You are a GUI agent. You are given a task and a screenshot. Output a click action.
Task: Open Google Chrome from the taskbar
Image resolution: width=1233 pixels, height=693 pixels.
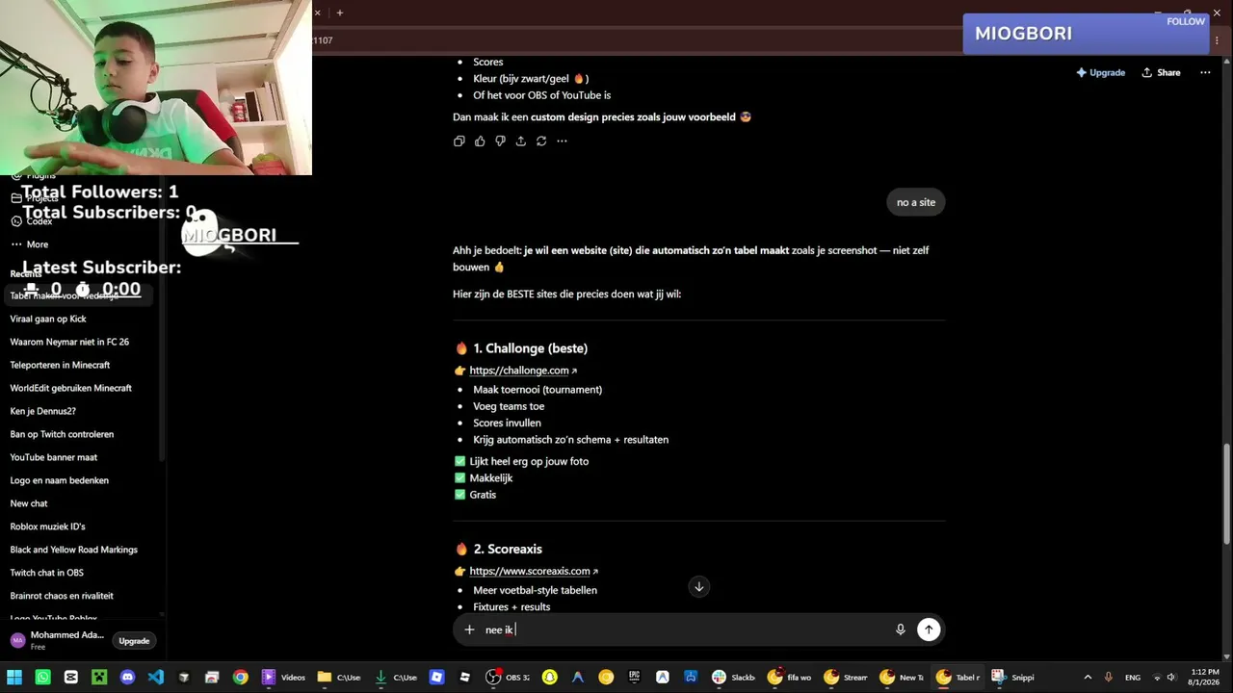[240, 678]
